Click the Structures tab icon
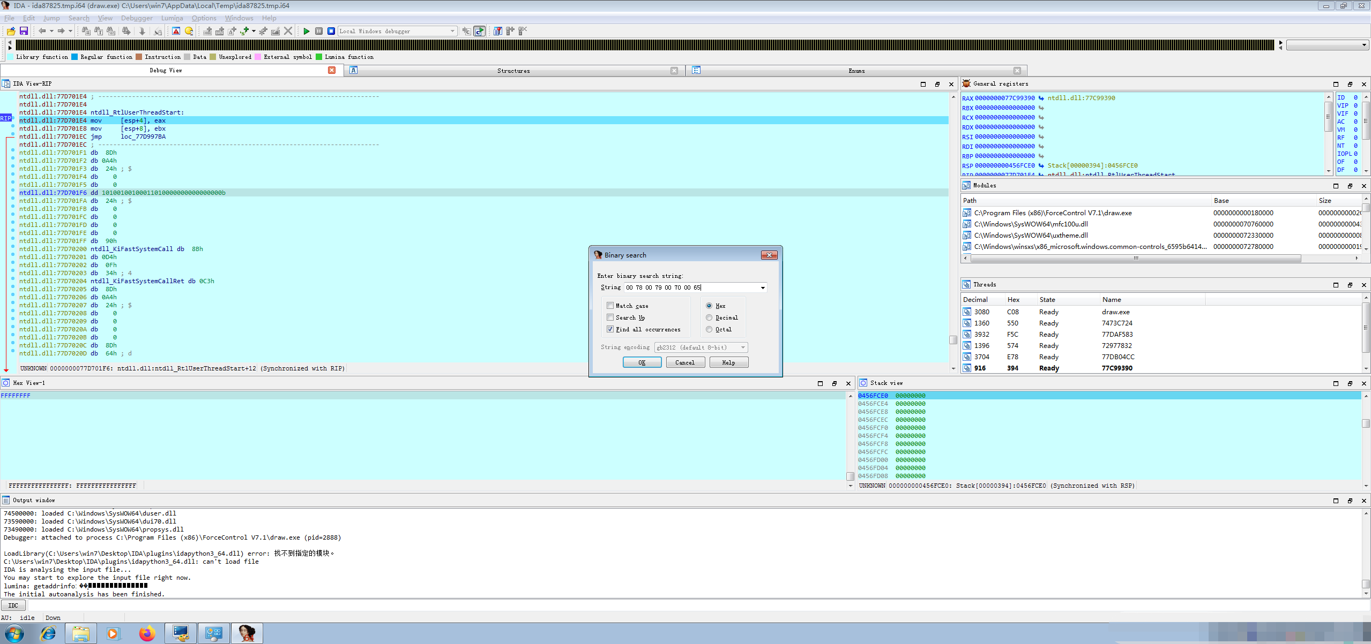The height and width of the screenshot is (644, 1371). [353, 70]
